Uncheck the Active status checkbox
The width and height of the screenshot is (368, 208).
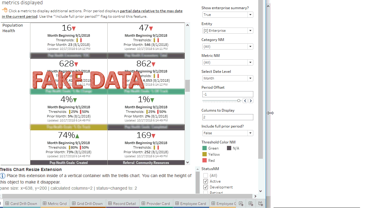click(x=206, y=181)
